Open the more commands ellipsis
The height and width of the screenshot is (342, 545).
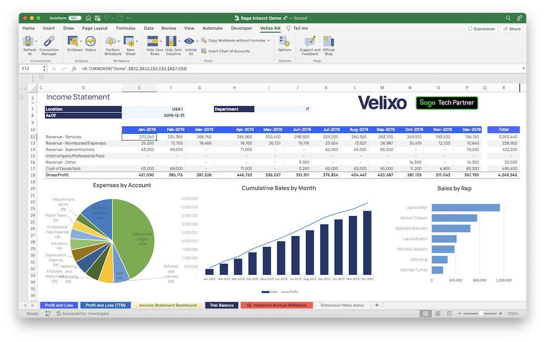tap(129, 18)
